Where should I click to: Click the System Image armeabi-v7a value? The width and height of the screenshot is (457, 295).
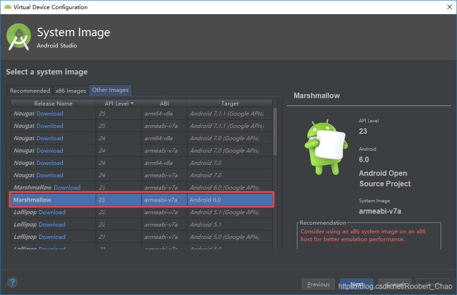(x=380, y=211)
